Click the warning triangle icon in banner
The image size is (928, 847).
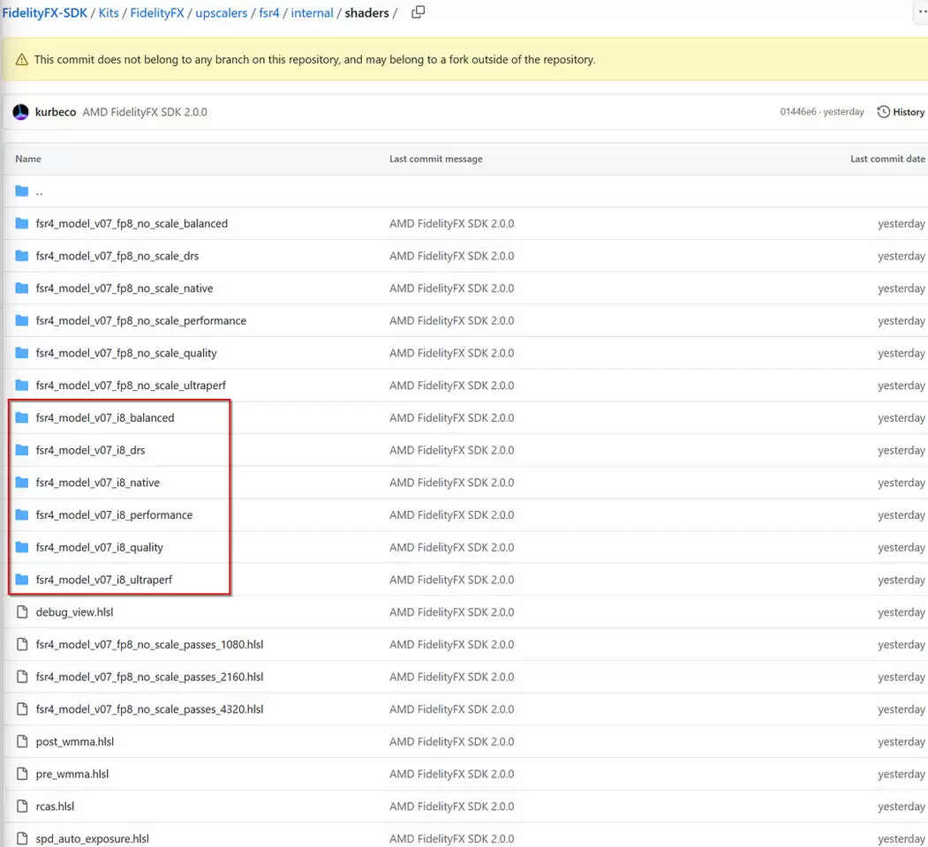[x=22, y=60]
